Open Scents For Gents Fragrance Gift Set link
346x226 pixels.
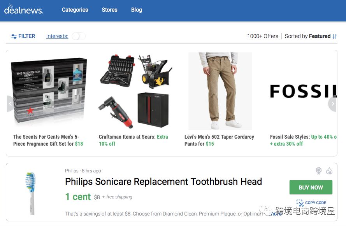tap(48, 140)
